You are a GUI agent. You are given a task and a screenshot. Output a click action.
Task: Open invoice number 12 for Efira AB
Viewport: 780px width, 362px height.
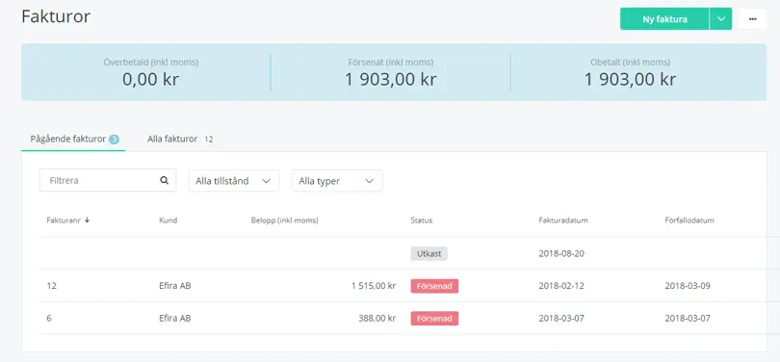(x=403, y=286)
